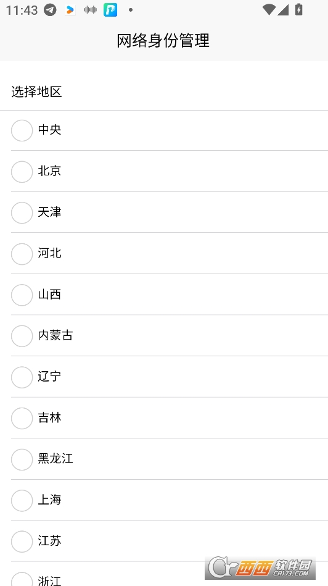Choose the 上海 radio button
The height and width of the screenshot is (586, 328).
[22, 500]
